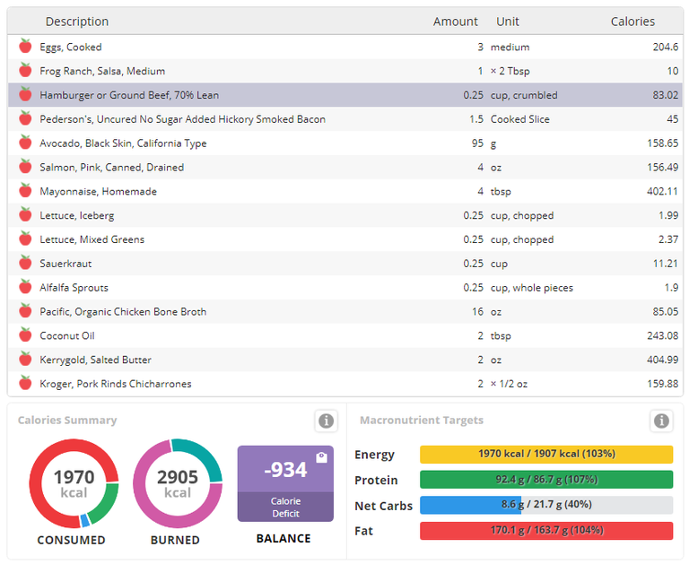Select "Mayonnaise, Homemade" description
The image size is (689, 564).
[x=98, y=192]
